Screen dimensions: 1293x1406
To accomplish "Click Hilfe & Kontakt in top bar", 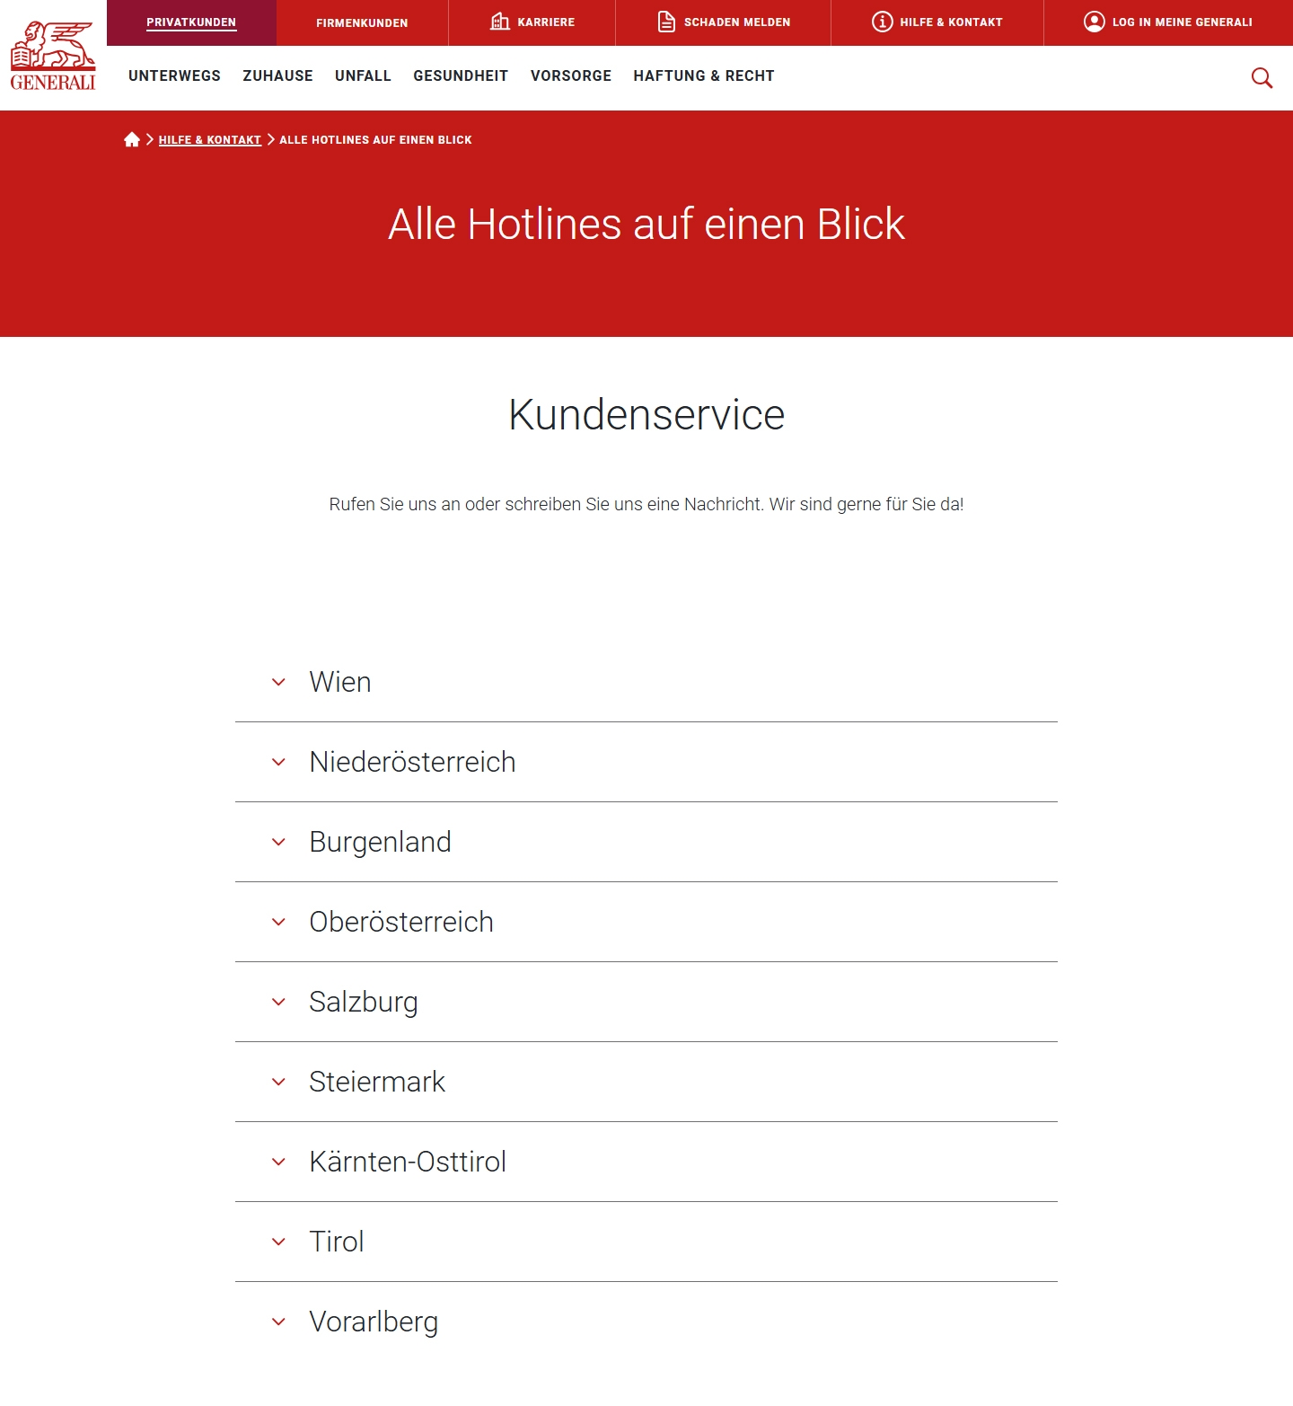I will click(x=951, y=22).
